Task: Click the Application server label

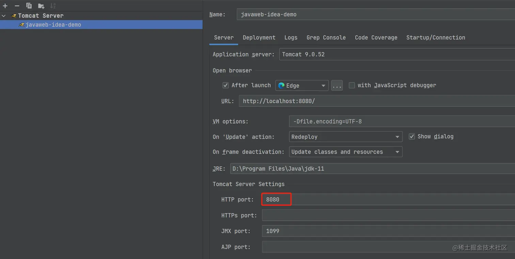Action: (244, 55)
